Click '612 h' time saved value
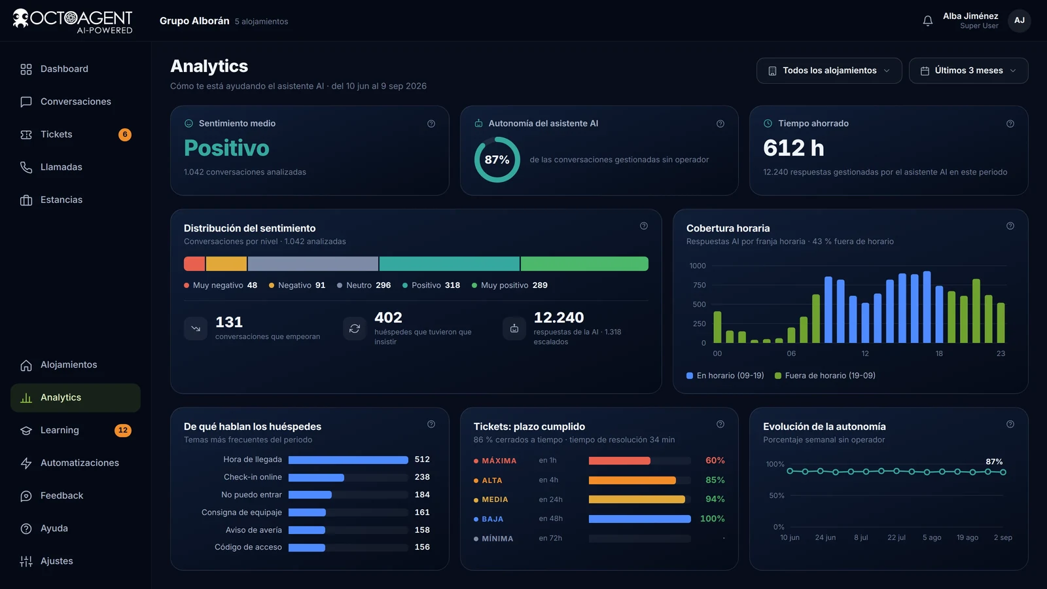Viewport: 1047px width, 589px height. tap(794, 149)
